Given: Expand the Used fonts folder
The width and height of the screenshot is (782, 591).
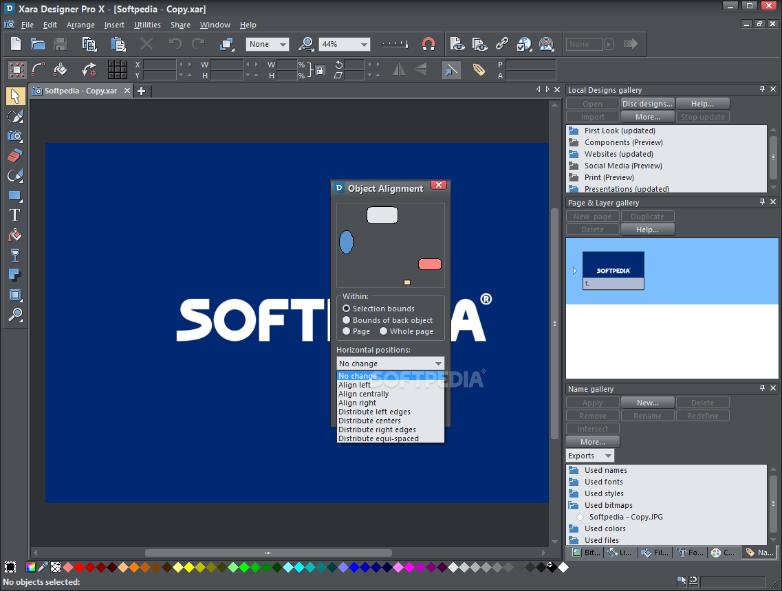Looking at the screenshot, I should [x=574, y=482].
